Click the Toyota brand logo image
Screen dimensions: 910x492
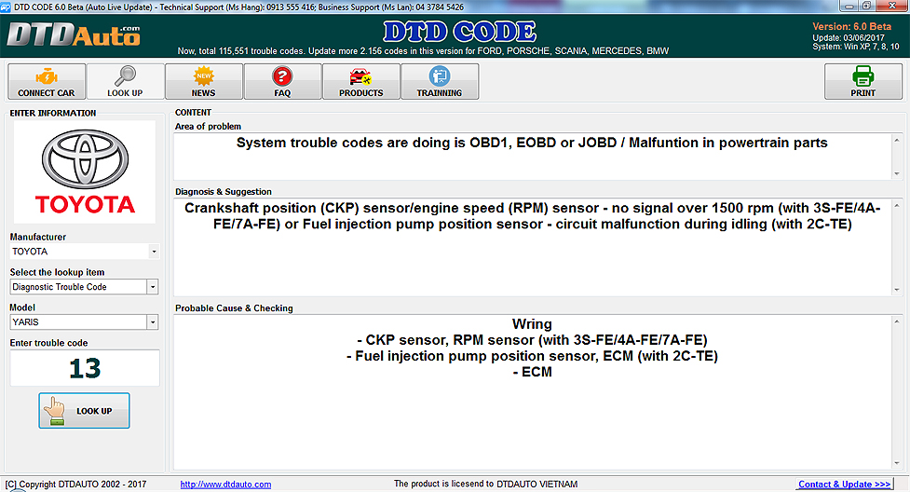(x=85, y=172)
